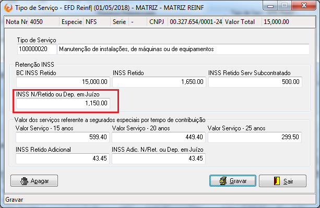The width and height of the screenshot is (320, 208).
Task: Click the Especie value NFS
Action: pos(91,22)
